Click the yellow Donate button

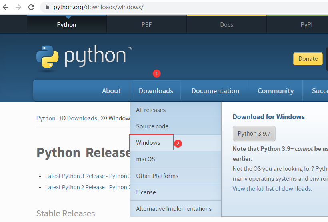click(x=308, y=59)
